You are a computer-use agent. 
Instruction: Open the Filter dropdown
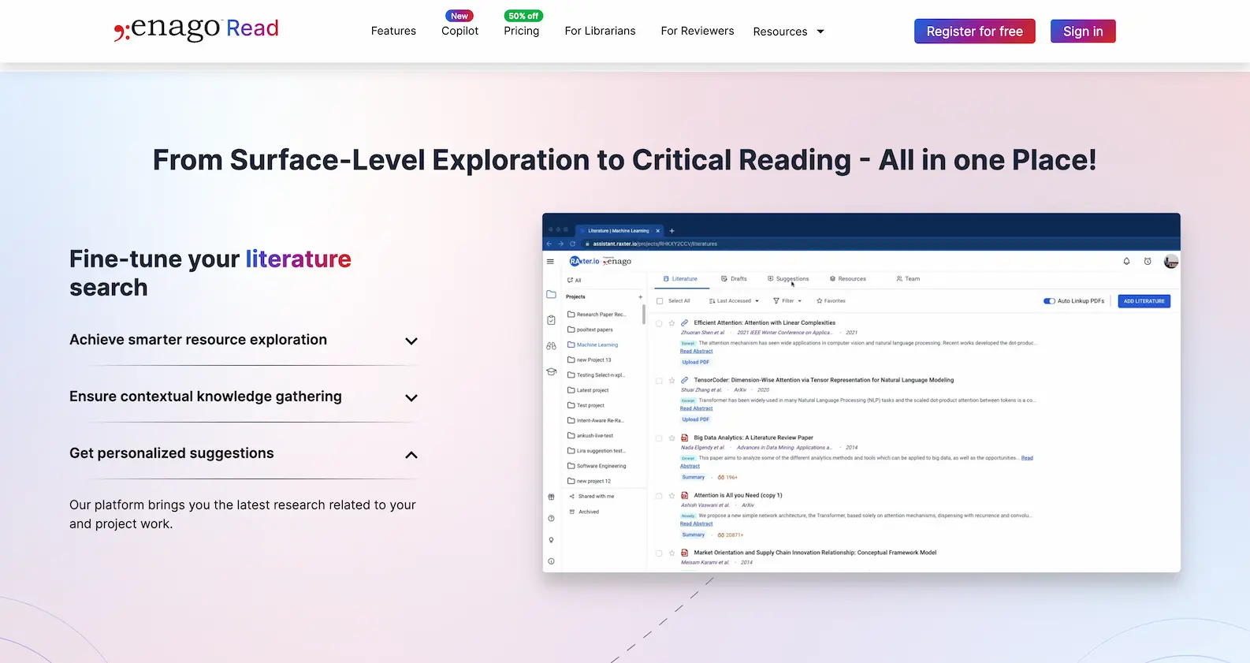click(x=787, y=301)
